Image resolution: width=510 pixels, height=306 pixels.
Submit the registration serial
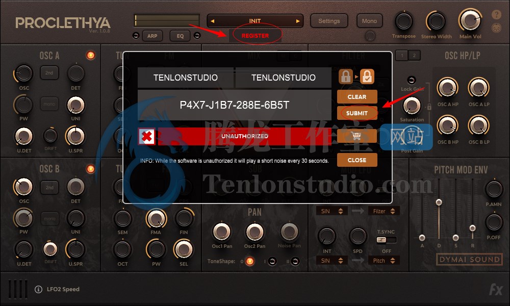[x=357, y=113]
